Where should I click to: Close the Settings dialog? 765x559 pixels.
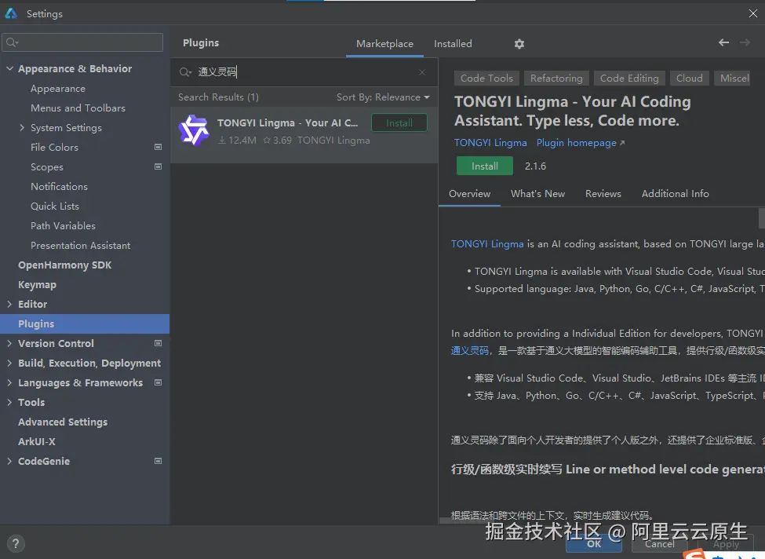(x=752, y=13)
